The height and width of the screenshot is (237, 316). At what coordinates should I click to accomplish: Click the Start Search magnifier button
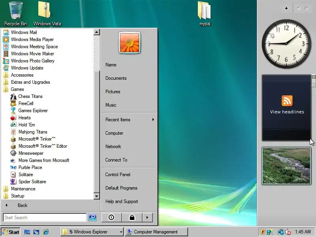coord(93,217)
